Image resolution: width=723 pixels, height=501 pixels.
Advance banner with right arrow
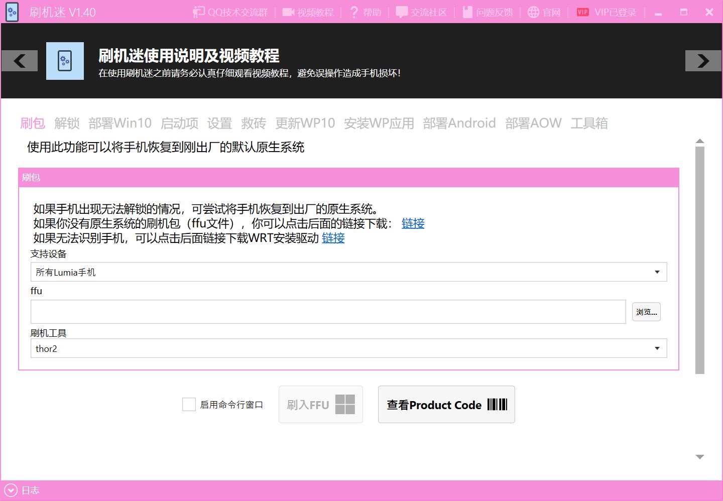coord(703,61)
